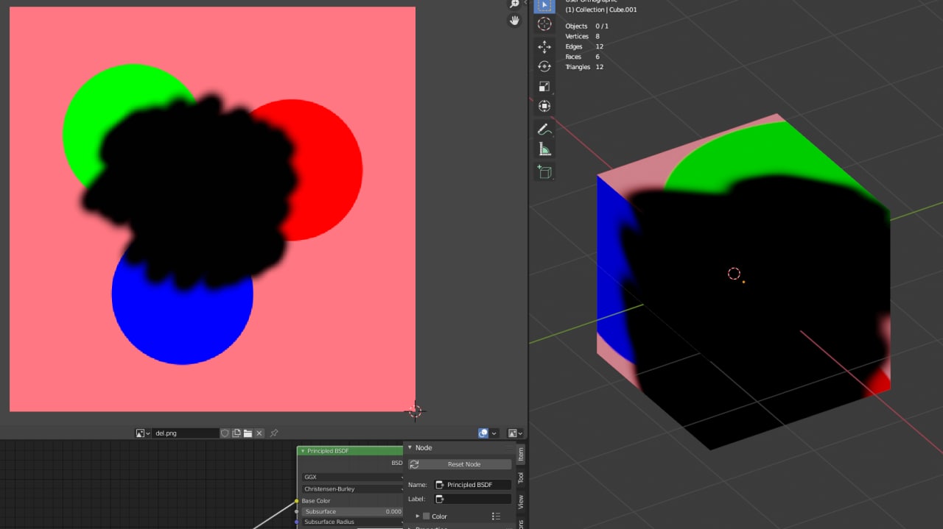
Task: Create a new image copy icon
Action: coord(236,433)
